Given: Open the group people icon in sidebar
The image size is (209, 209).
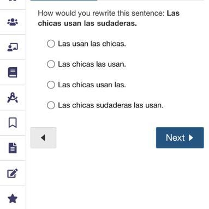Looking at the screenshot, I should 13,22.
